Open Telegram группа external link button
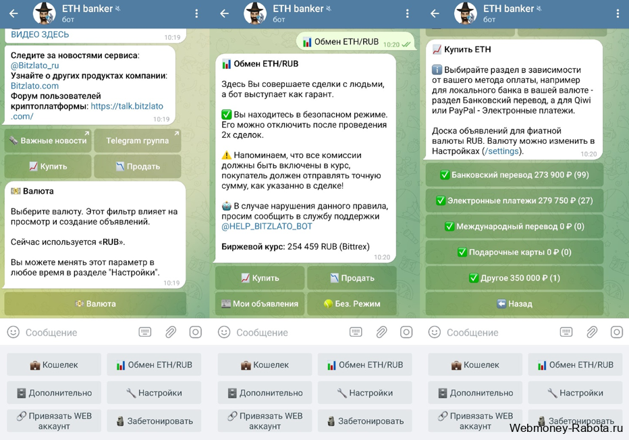629x440 pixels. pos(138,140)
